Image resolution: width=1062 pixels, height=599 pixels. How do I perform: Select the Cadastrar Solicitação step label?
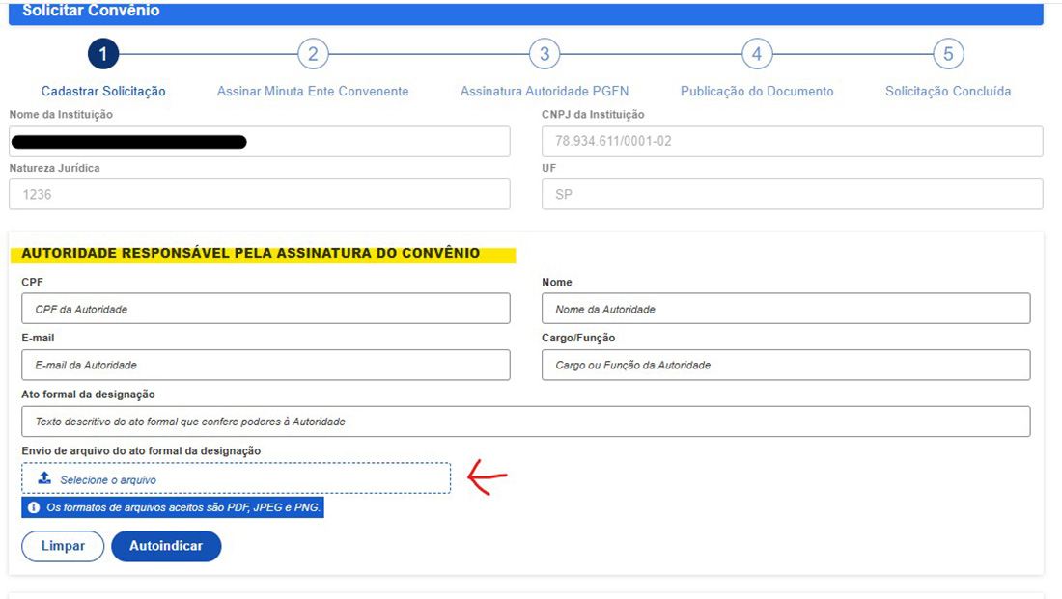coord(103,91)
